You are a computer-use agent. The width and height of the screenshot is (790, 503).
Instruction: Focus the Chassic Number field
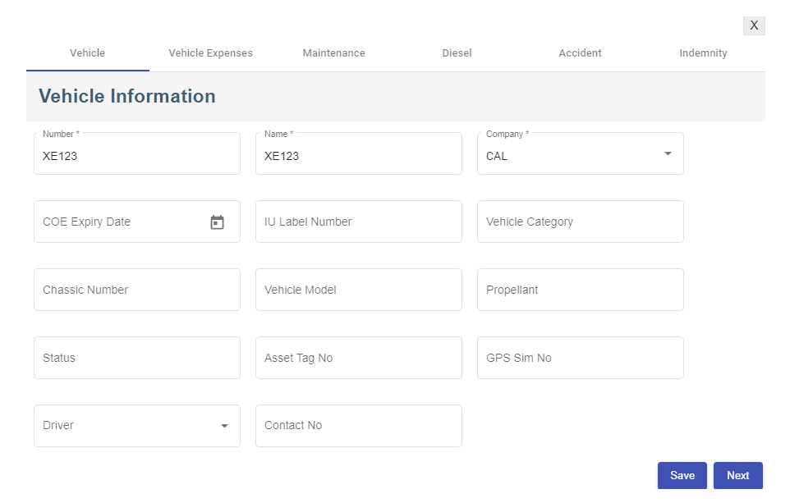(x=136, y=290)
